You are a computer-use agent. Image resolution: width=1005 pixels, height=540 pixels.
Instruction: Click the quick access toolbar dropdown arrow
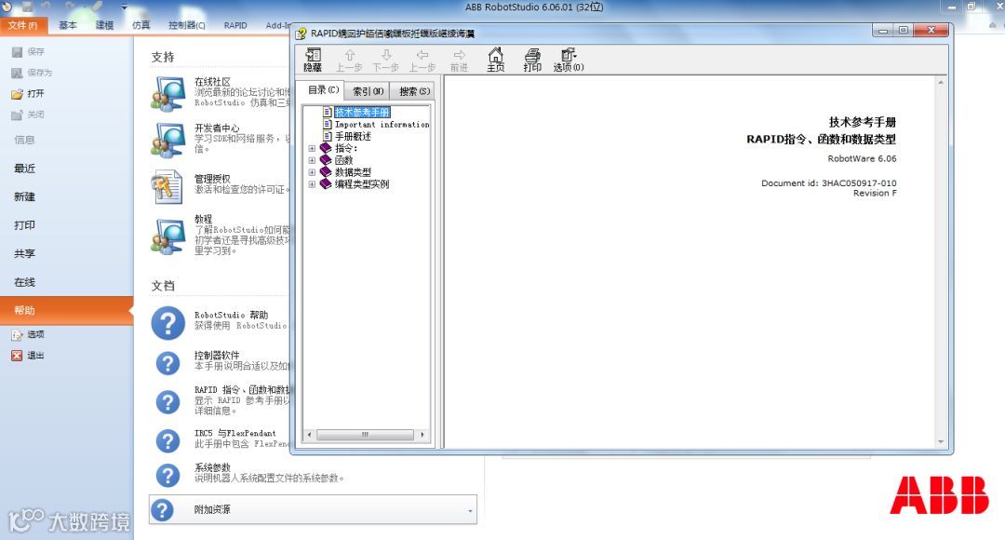(125, 7)
